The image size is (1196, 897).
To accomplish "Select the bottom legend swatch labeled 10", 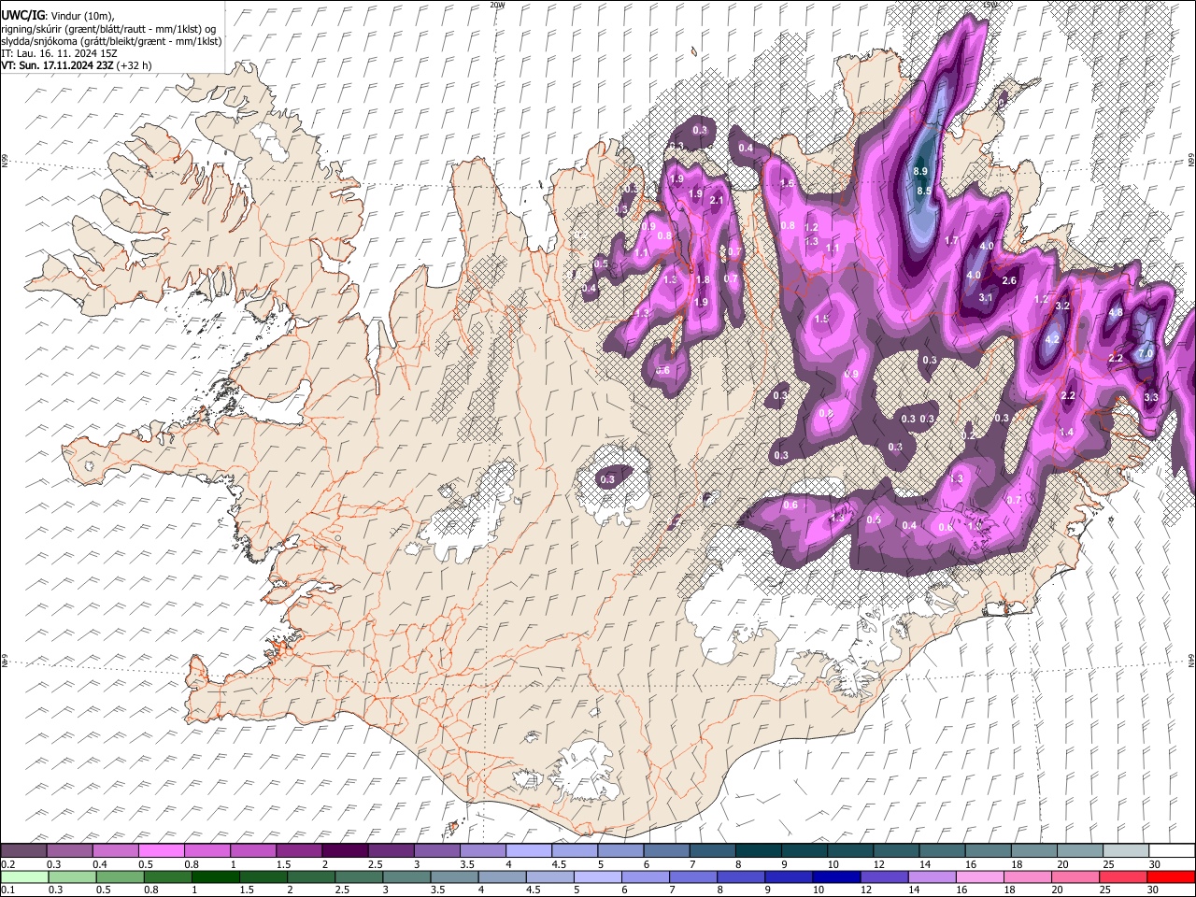I will coord(835,876).
